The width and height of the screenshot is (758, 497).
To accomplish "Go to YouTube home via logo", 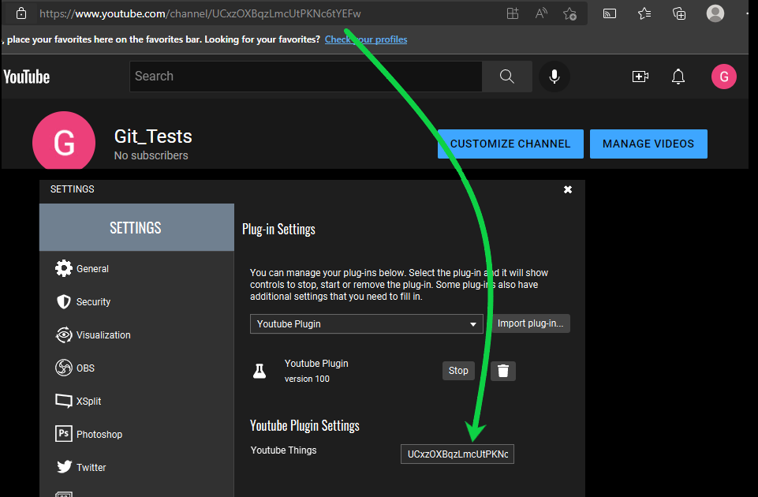I will click(27, 77).
